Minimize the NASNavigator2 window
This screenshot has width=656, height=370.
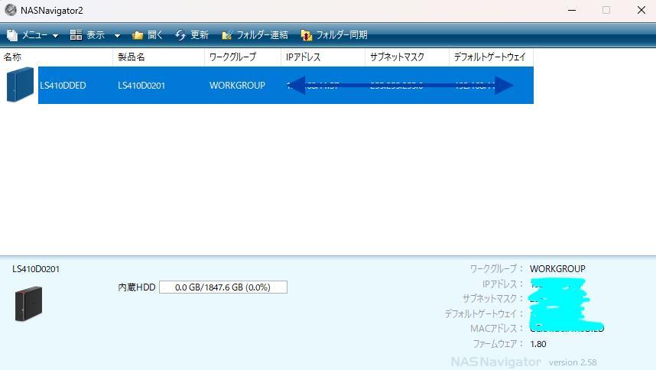[572, 10]
